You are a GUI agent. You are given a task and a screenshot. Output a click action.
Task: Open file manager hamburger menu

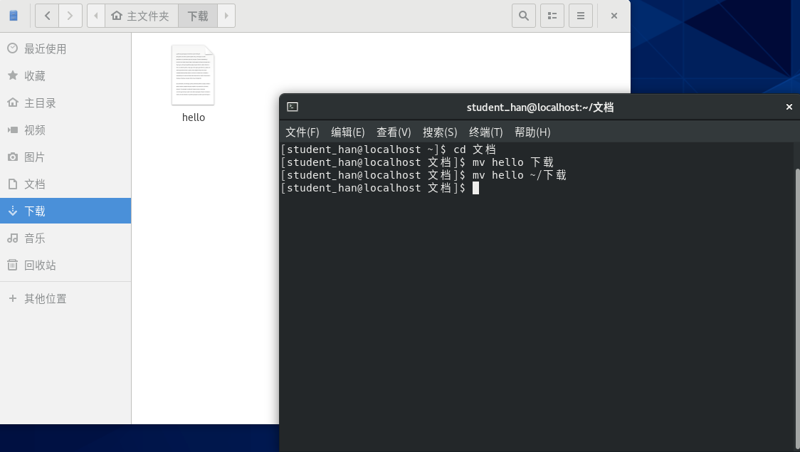tap(581, 16)
